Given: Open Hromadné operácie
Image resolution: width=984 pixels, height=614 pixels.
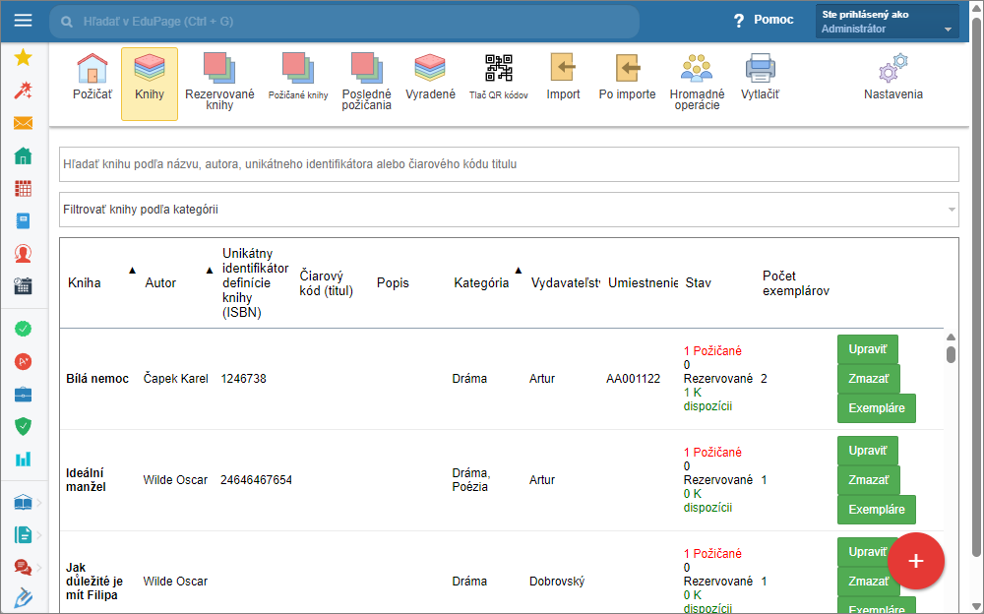Looking at the screenshot, I should [x=697, y=78].
